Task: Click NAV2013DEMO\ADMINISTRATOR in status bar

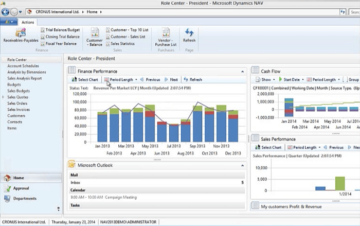Action: pyautogui.click(x=129, y=222)
